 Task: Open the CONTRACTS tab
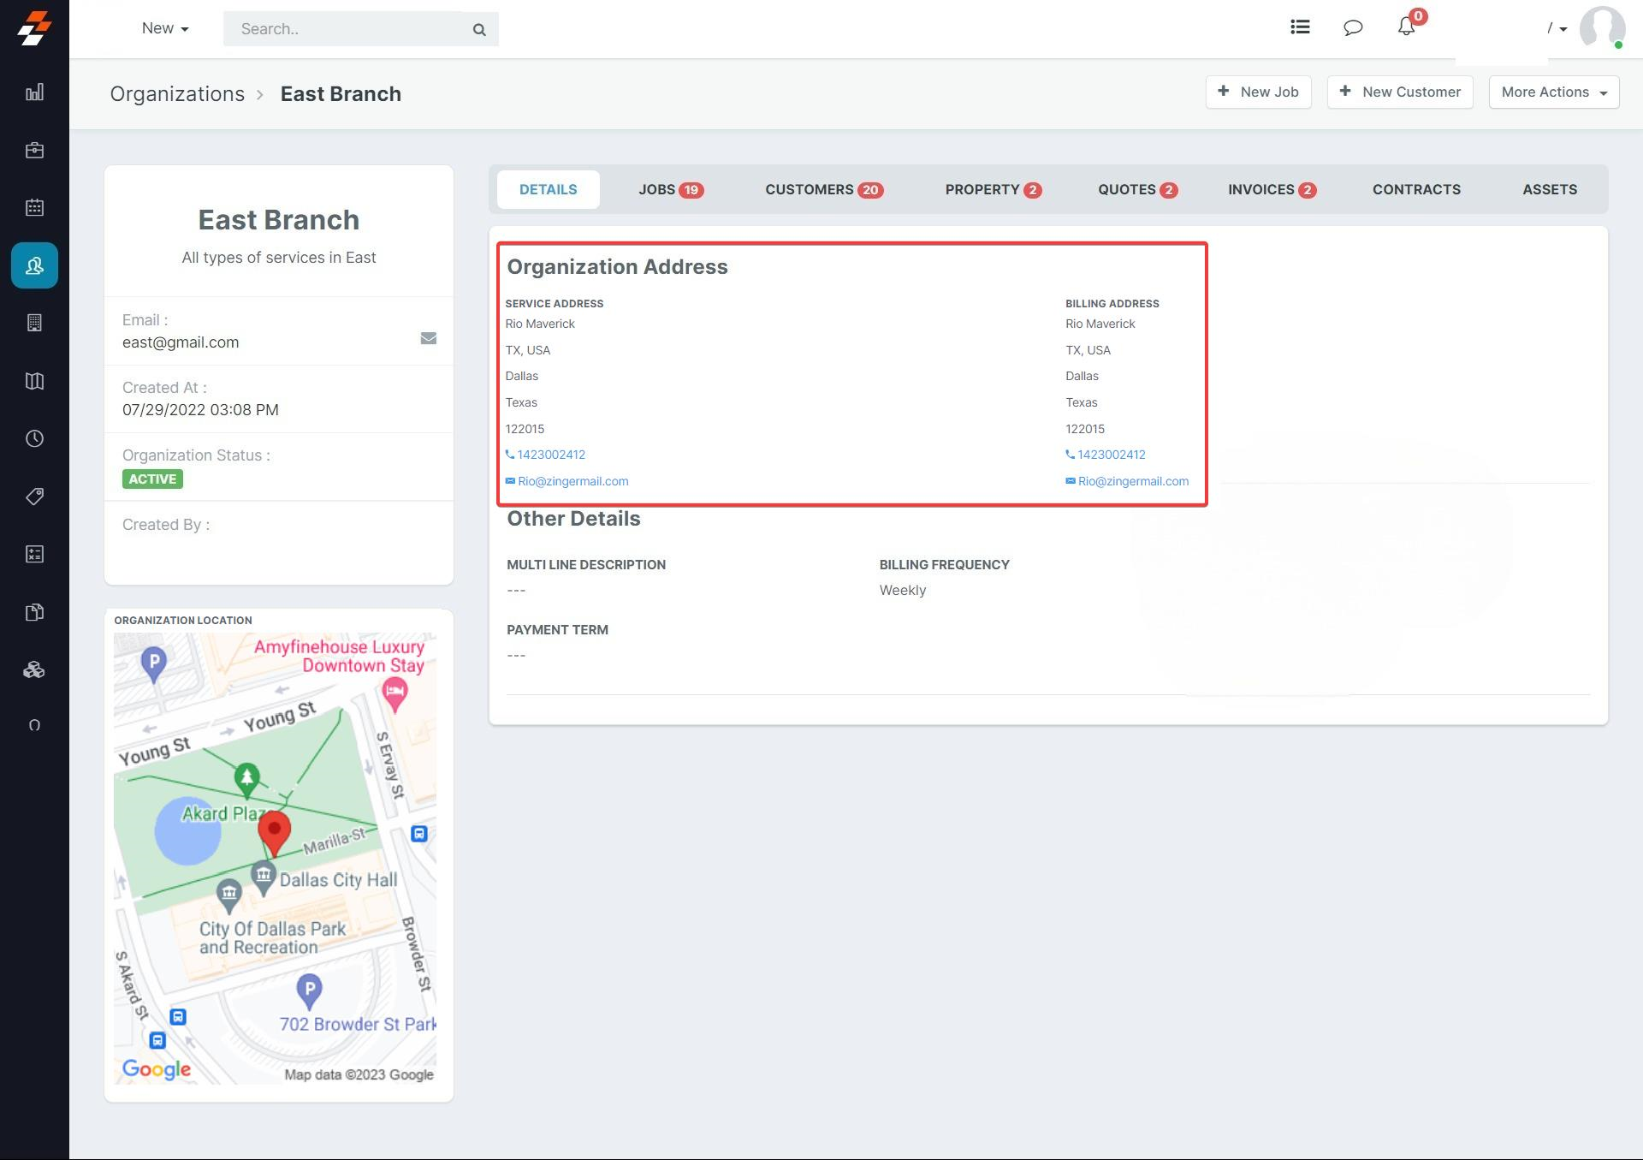coord(1416,189)
